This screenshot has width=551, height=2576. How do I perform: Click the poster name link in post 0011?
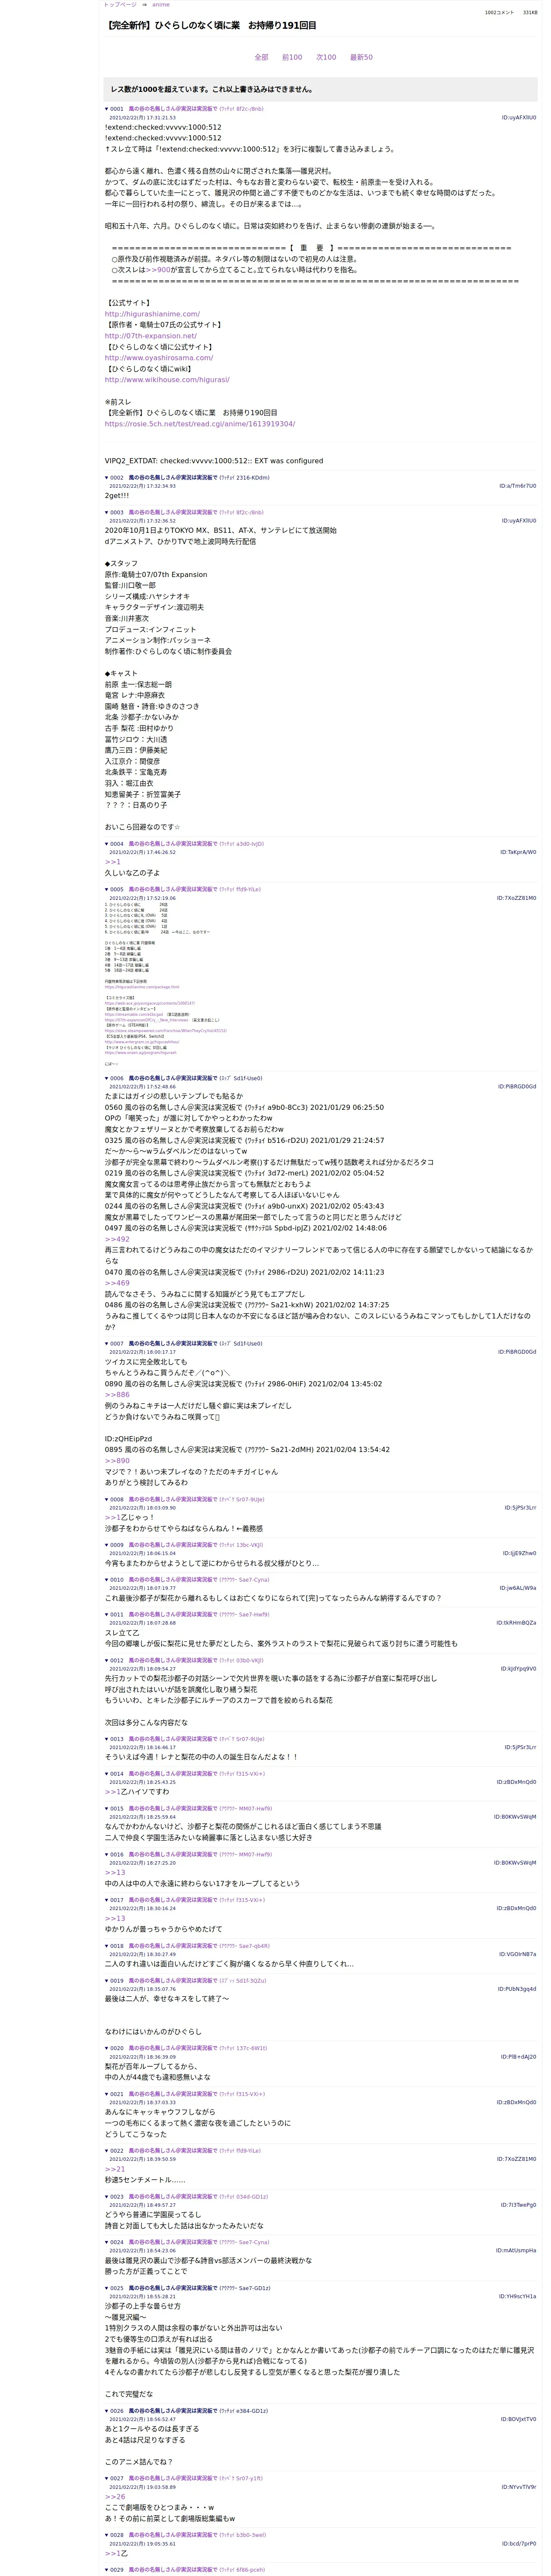coord(172,1615)
